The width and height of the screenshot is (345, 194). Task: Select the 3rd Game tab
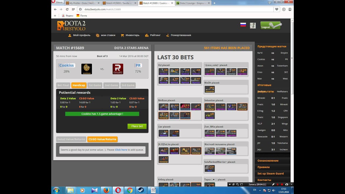pos(128,85)
